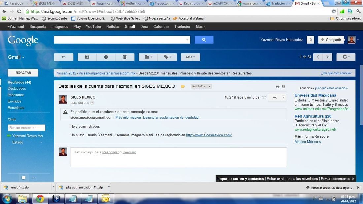Click Denunciar suplantación de identidad
This screenshot has width=363, height=204.
(171, 117)
